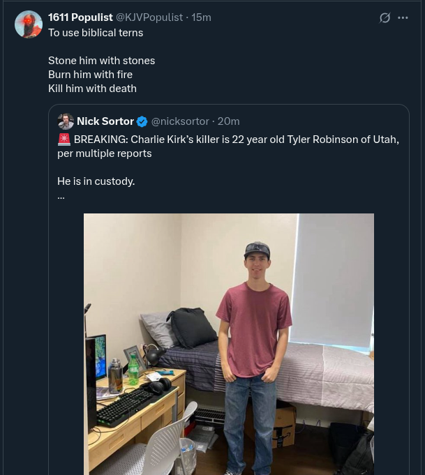Click the "Stone him with stones" line
This screenshot has width=425, height=475.
(101, 61)
